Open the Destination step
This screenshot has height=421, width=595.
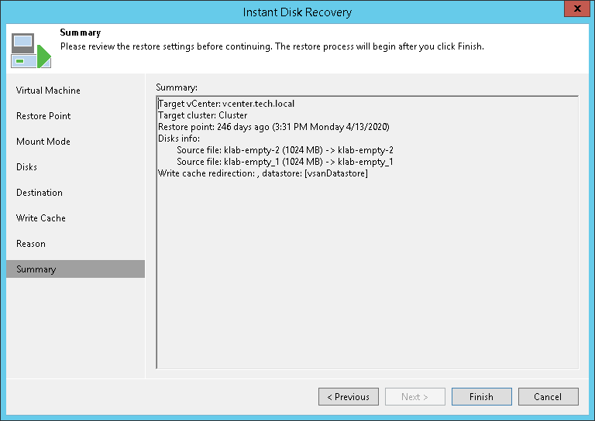tap(40, 193)
